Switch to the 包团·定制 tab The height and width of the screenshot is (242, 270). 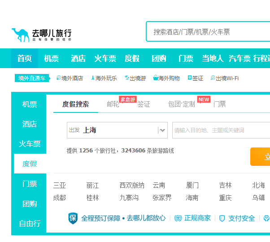(181, 104)
